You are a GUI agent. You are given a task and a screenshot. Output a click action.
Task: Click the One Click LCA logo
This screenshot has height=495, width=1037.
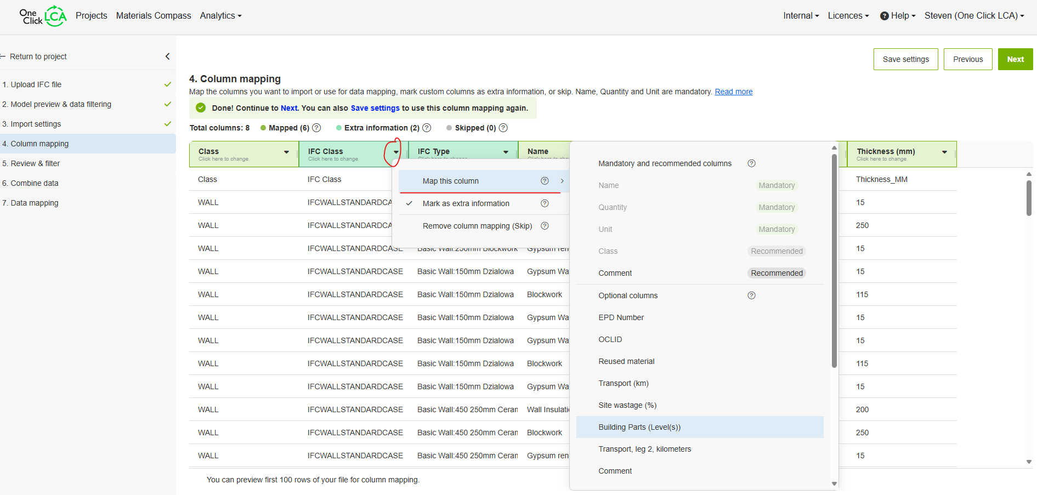coord(43,16)
